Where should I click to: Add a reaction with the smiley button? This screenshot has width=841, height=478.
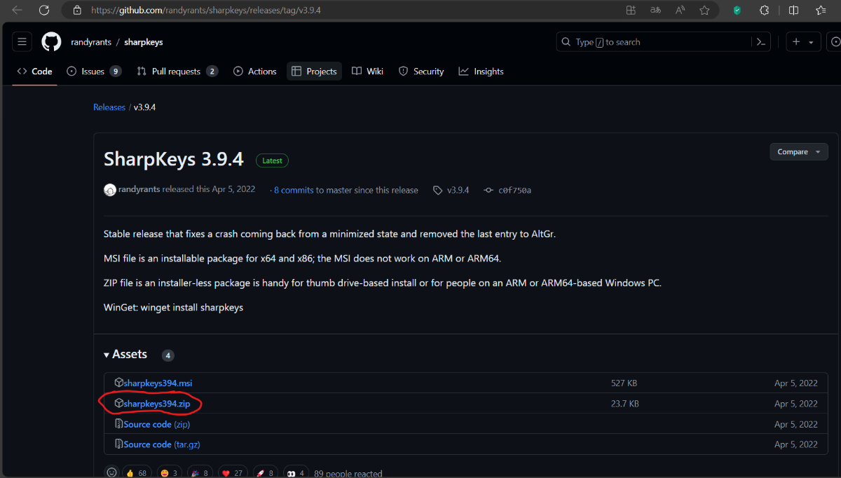coord(111,472)
